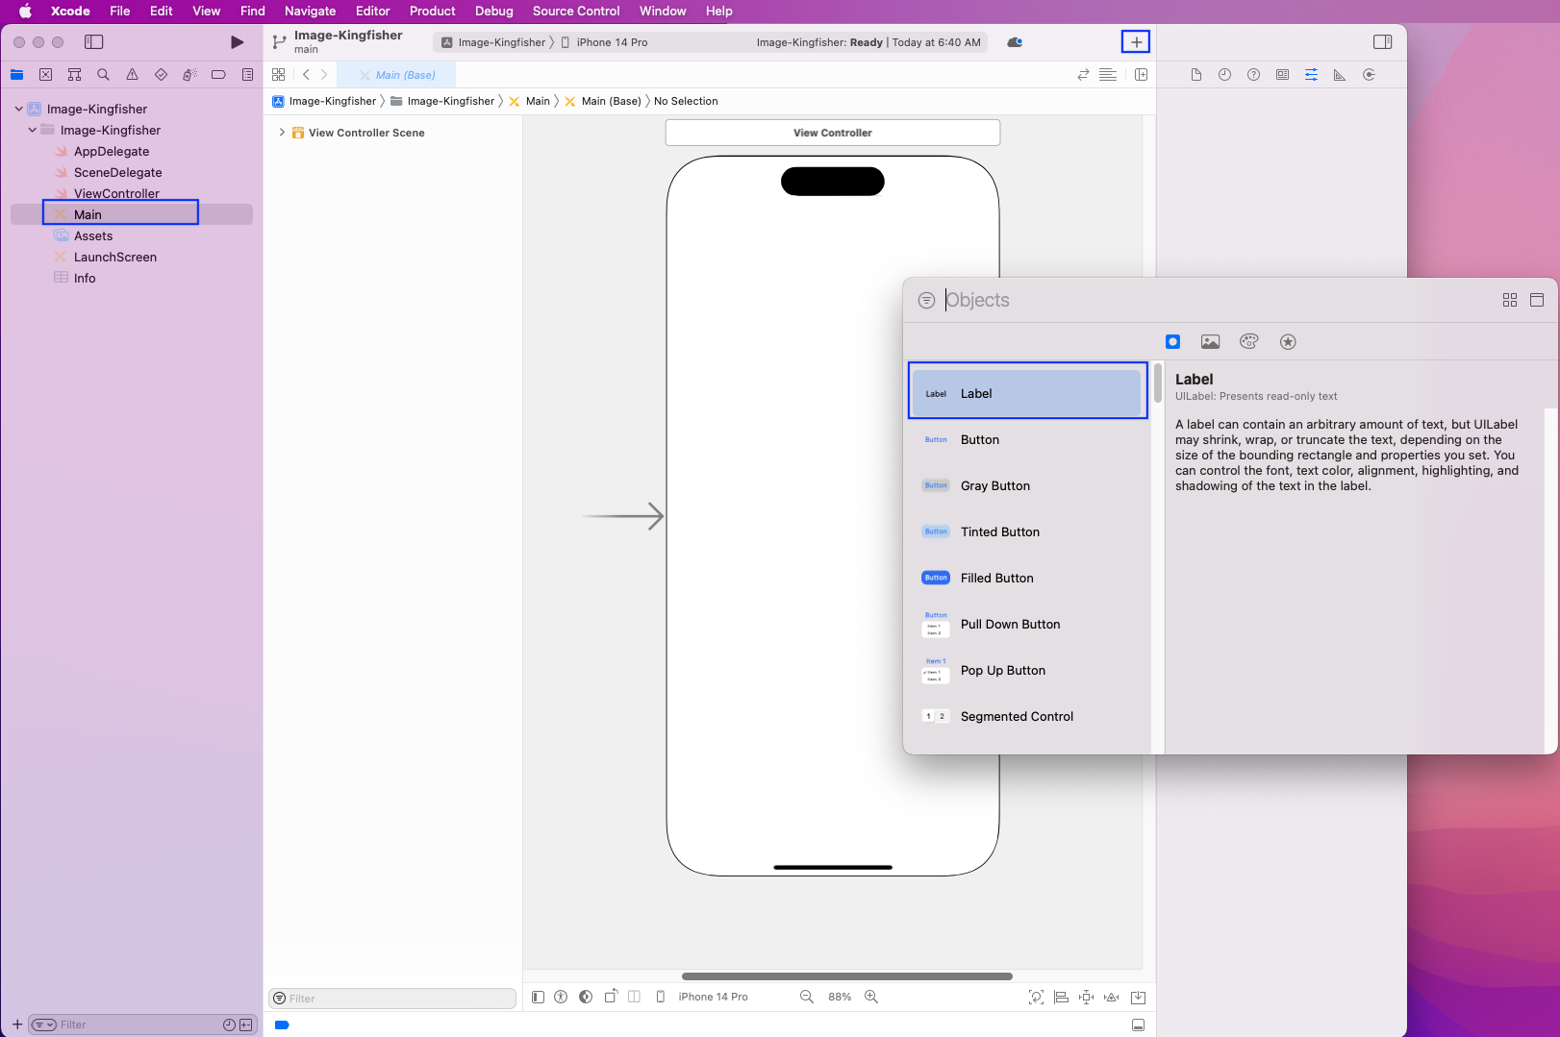Show the Connections inspector
This screenshot has height=1037, width=1560.
pyautogui.click(x=1369, y=75)
